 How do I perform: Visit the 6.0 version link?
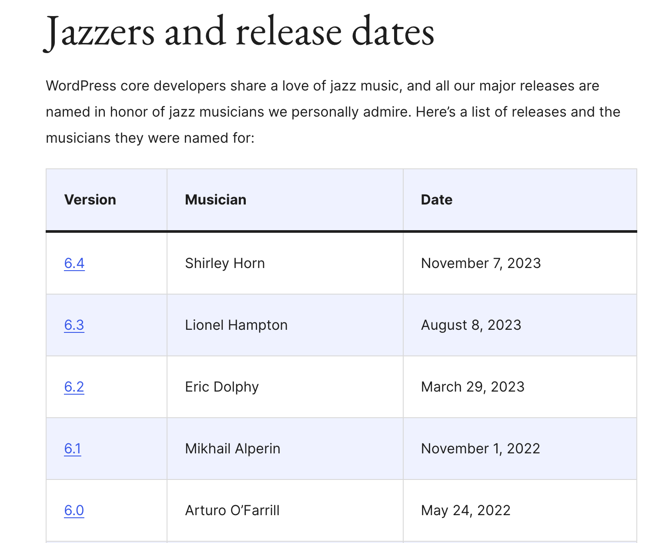point(74,510)
